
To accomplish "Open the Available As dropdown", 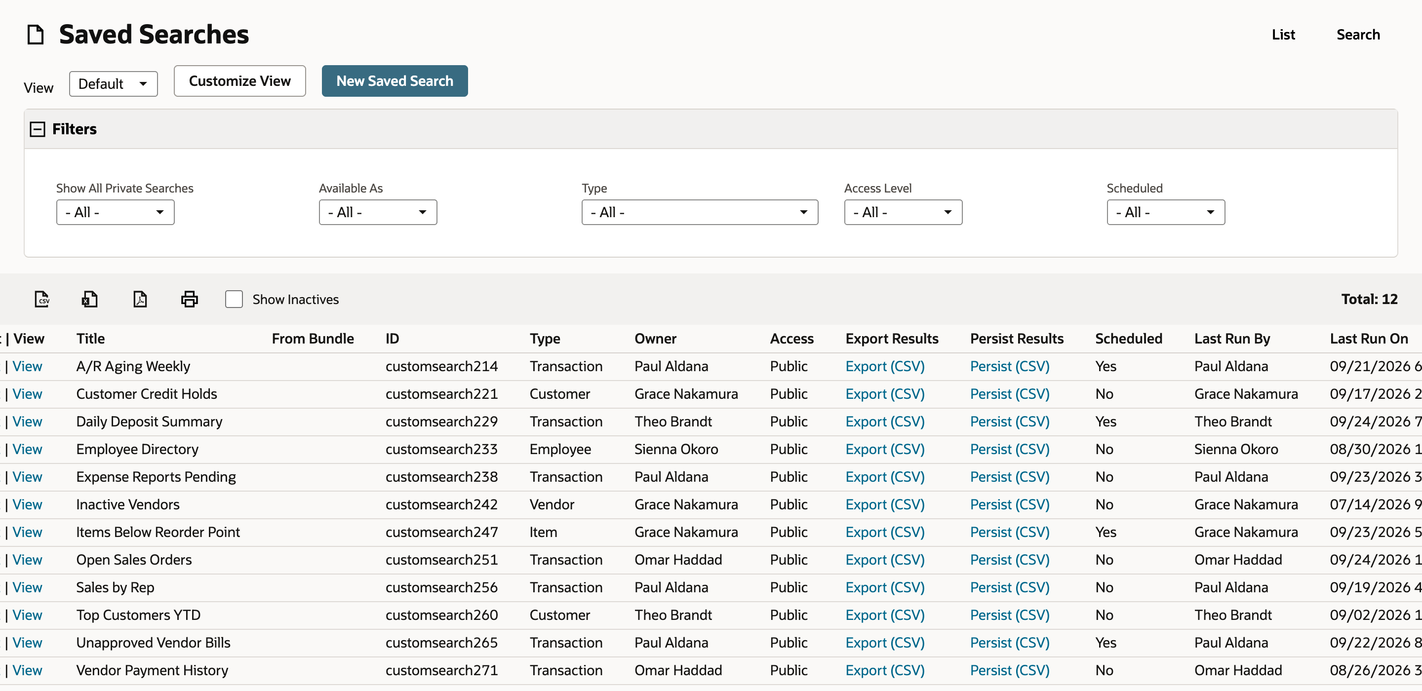I will 378,213.
